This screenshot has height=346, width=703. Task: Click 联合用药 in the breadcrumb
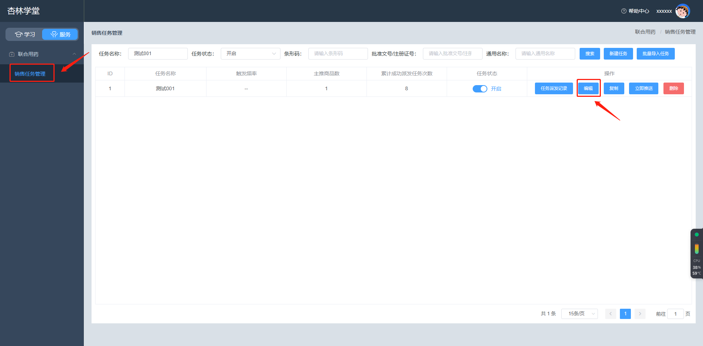(x=645, y=32)
